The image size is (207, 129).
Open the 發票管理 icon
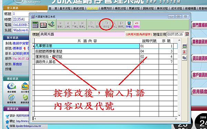coord(11,97)
